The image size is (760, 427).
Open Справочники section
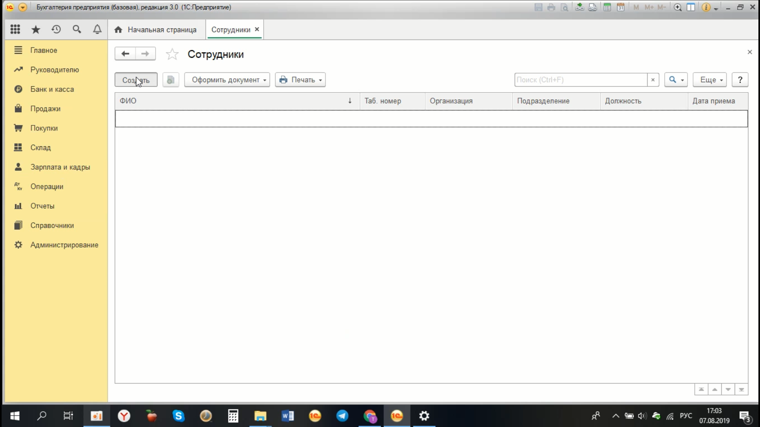[52, 225]
